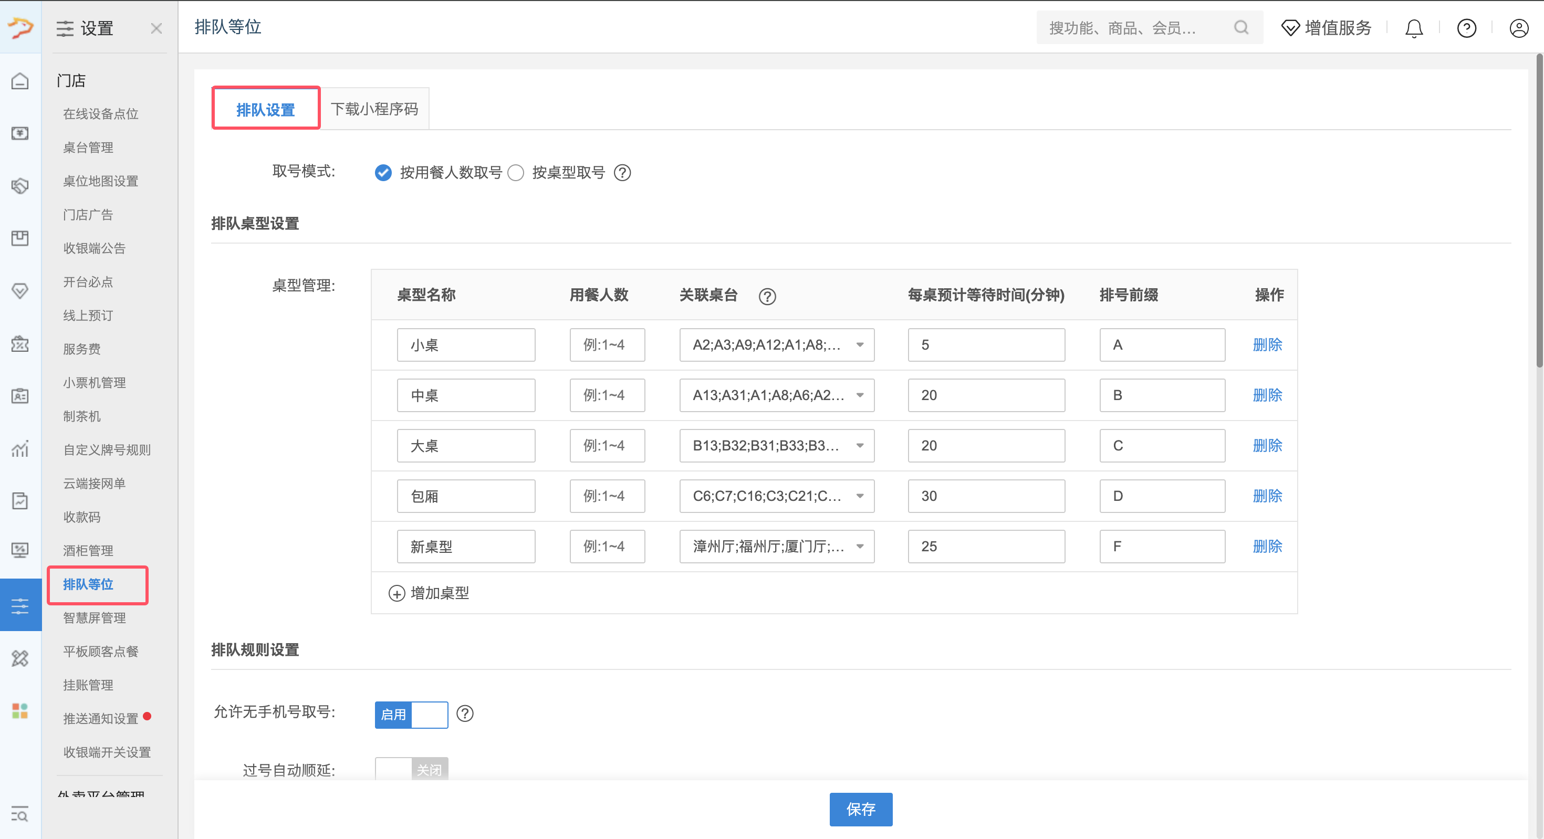Screen dimensions: 1544x839
Task: Open 智慧屏管理 in settings menu
Action: tap(95, 617)
